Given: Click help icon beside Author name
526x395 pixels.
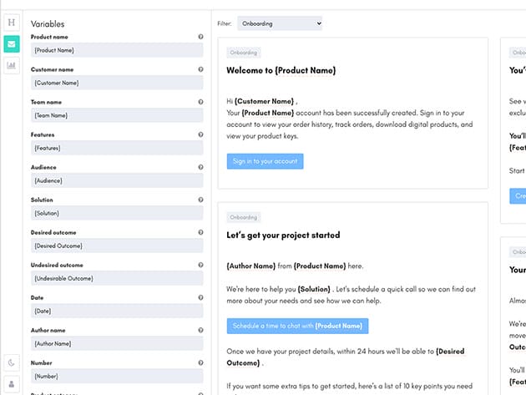Looking at the screenshot, I should coord(200,330).
